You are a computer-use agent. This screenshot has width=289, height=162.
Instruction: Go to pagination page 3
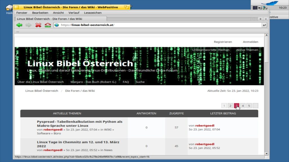237,106
